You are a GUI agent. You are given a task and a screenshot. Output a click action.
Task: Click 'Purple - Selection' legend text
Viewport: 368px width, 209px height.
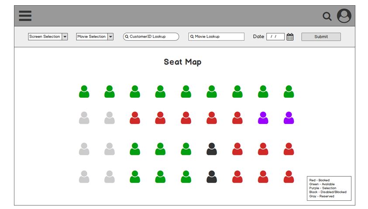tap(323, 188)
